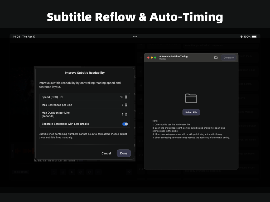The height and width of the screenshot is (202, 270).
Task: Disable Separate Sentences with Line Breaks
Action: 125,124
